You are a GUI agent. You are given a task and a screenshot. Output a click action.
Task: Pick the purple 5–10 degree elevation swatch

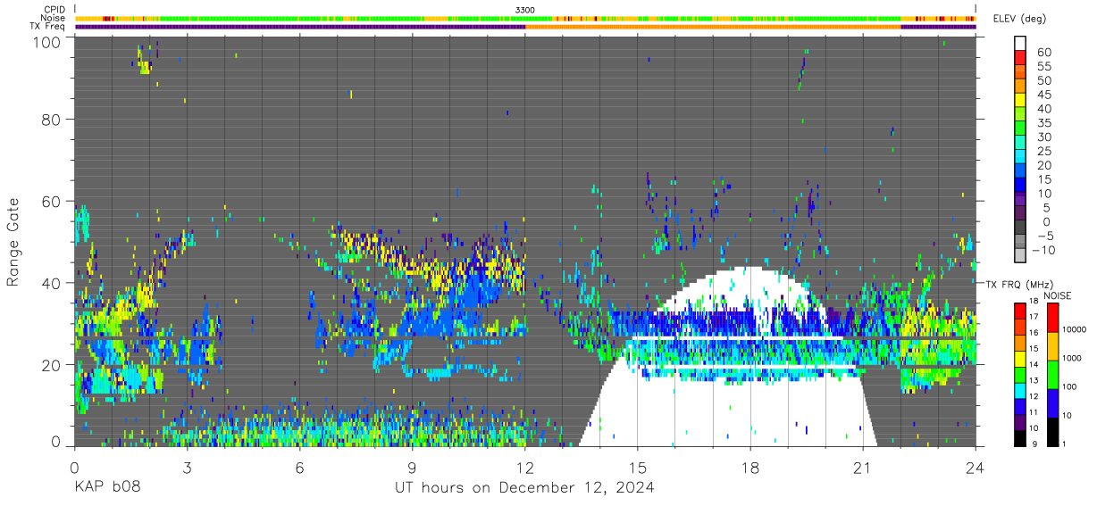1020,199
